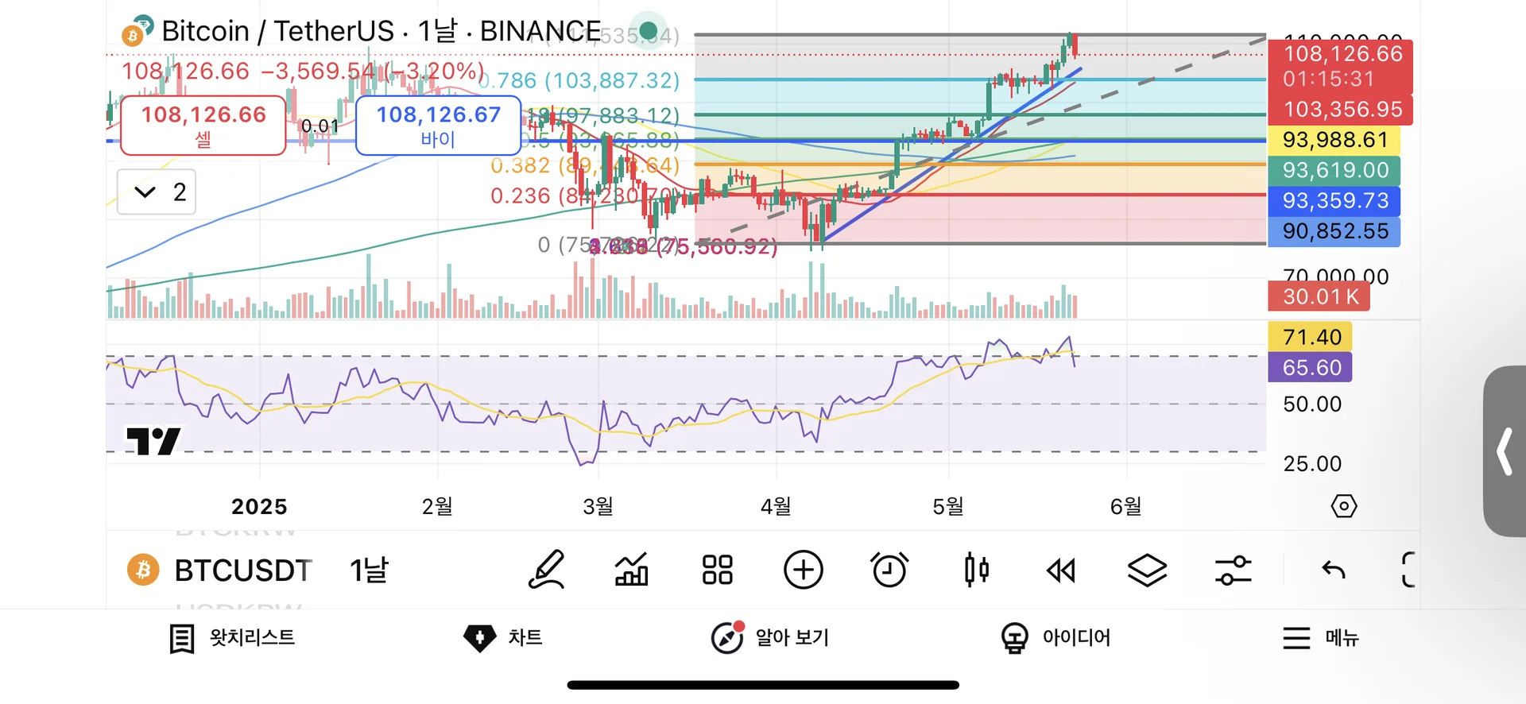Viewport: 1526px width, 704px height.
Task: Change the 1날 timeframe interval
Action: coord(370,570)
